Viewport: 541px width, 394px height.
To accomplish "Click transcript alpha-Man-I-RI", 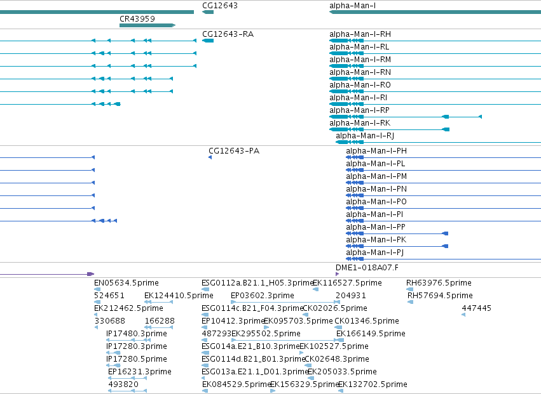I will coord(358,98).
